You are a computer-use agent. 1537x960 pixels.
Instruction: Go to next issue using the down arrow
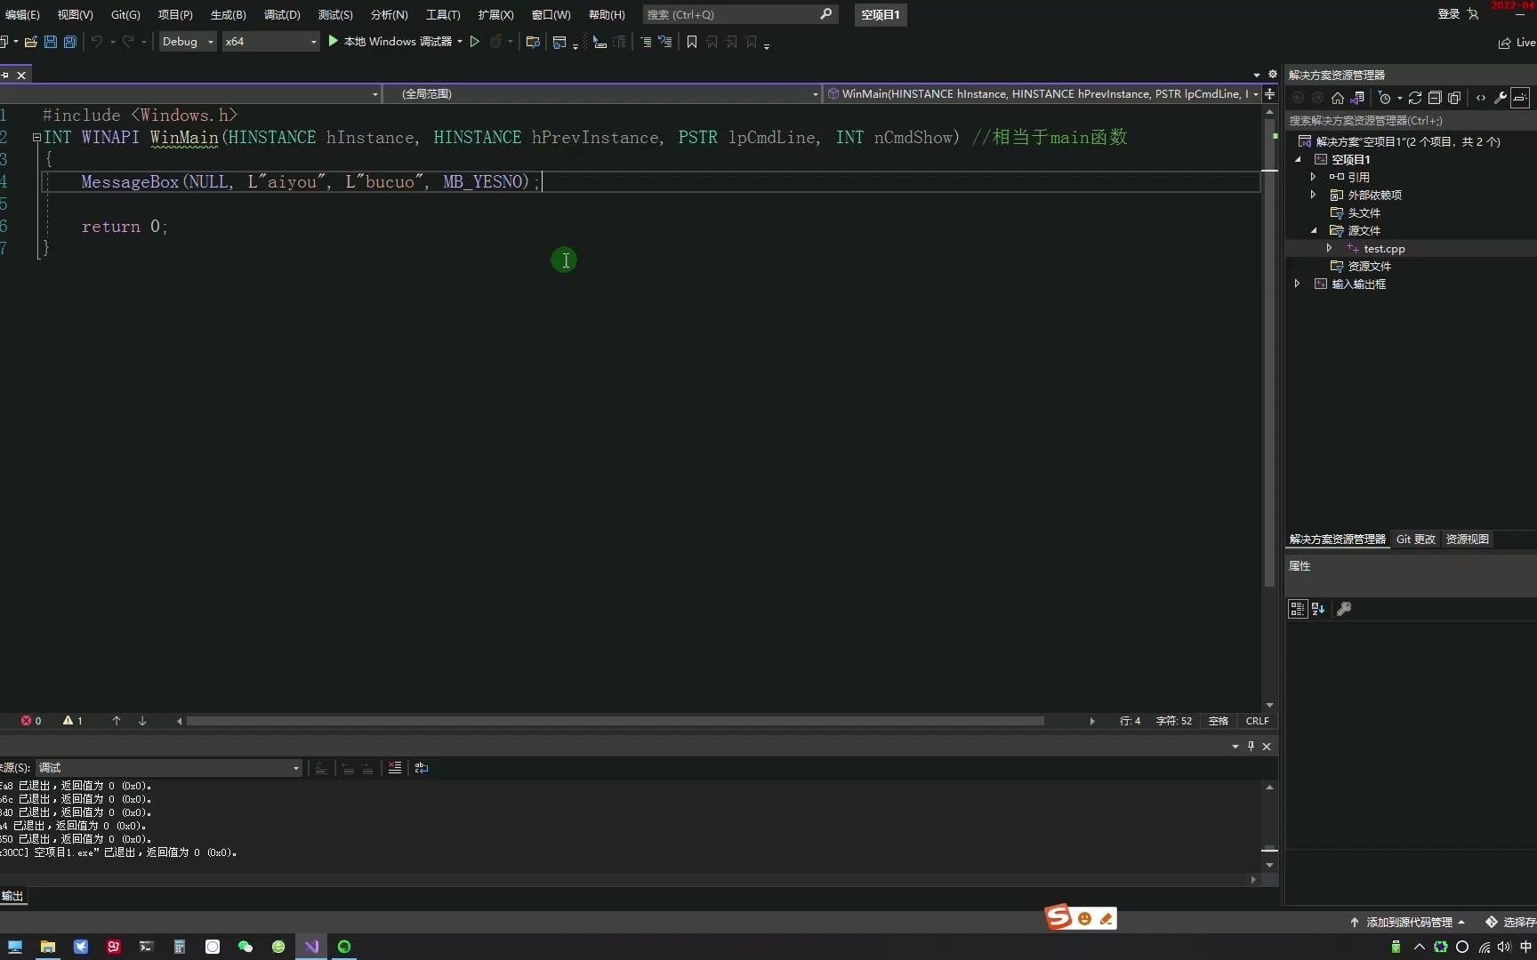click(x=142, y=721)
